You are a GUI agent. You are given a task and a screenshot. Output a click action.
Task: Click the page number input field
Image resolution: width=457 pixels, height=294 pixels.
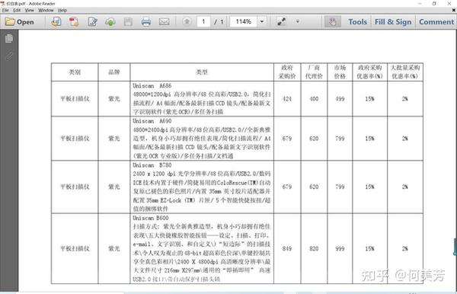click(x=203, y=21)
